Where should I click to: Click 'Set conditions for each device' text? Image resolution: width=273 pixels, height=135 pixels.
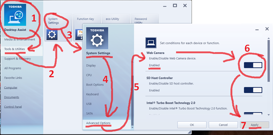click(190, 43)
